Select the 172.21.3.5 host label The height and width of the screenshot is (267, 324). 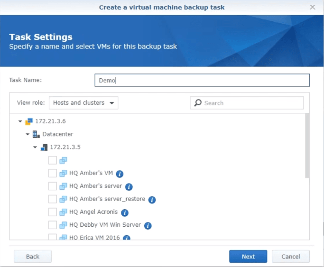[65, 147]
